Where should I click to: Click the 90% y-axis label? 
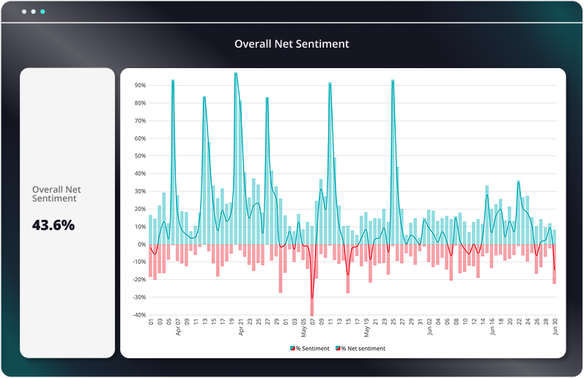click(x=139, y=85)
